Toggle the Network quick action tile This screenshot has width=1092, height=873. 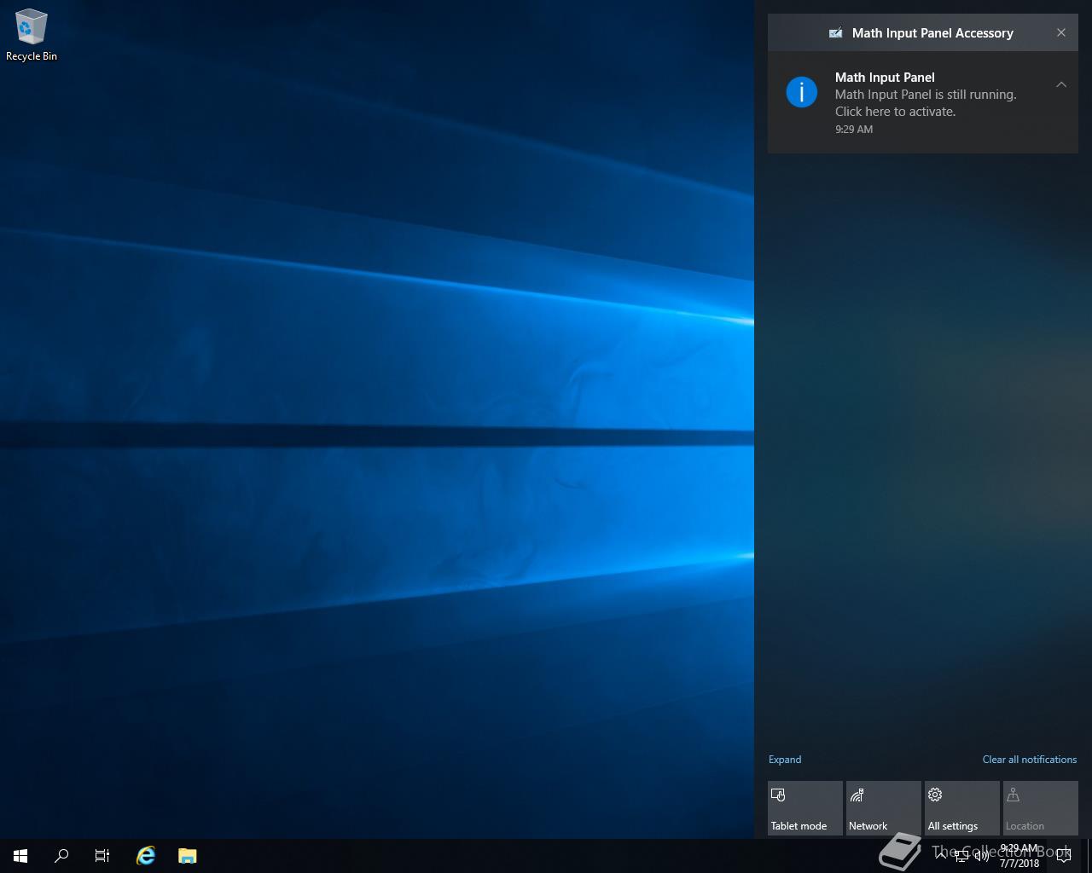(883, 808)
